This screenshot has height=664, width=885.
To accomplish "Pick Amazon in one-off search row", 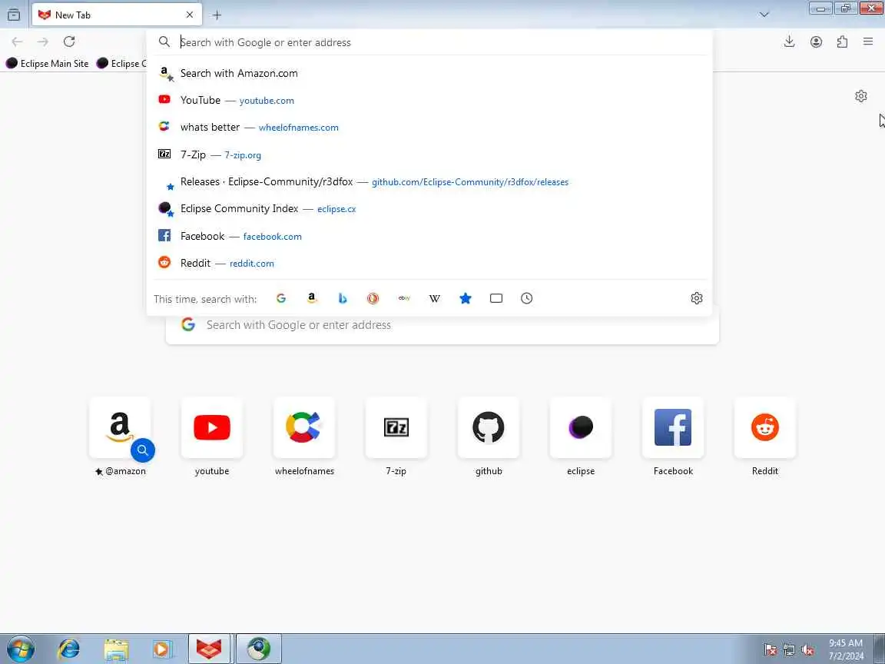I will (x=312, y=298).
